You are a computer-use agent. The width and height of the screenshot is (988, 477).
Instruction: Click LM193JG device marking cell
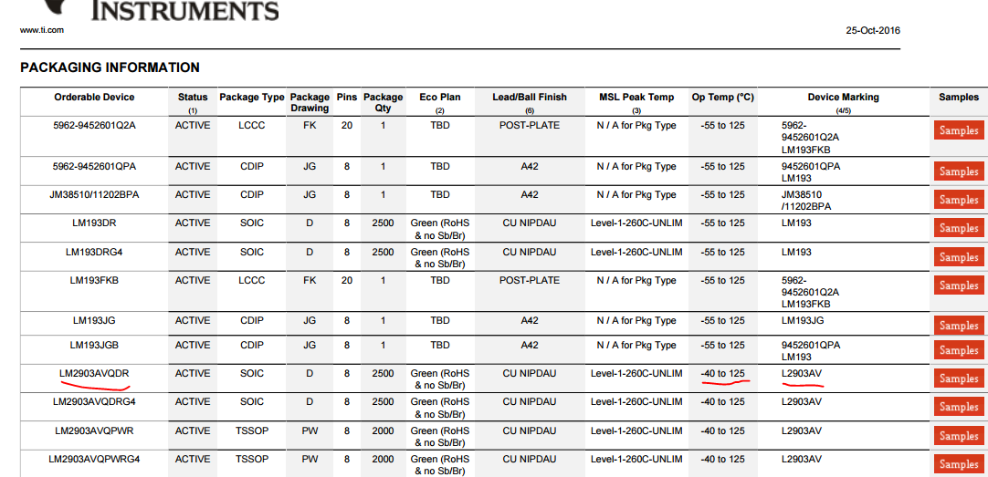click(x=803, y=320)
